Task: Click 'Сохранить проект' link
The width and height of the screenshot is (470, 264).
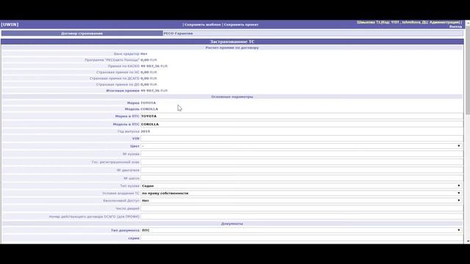Action: pos(241,24)
